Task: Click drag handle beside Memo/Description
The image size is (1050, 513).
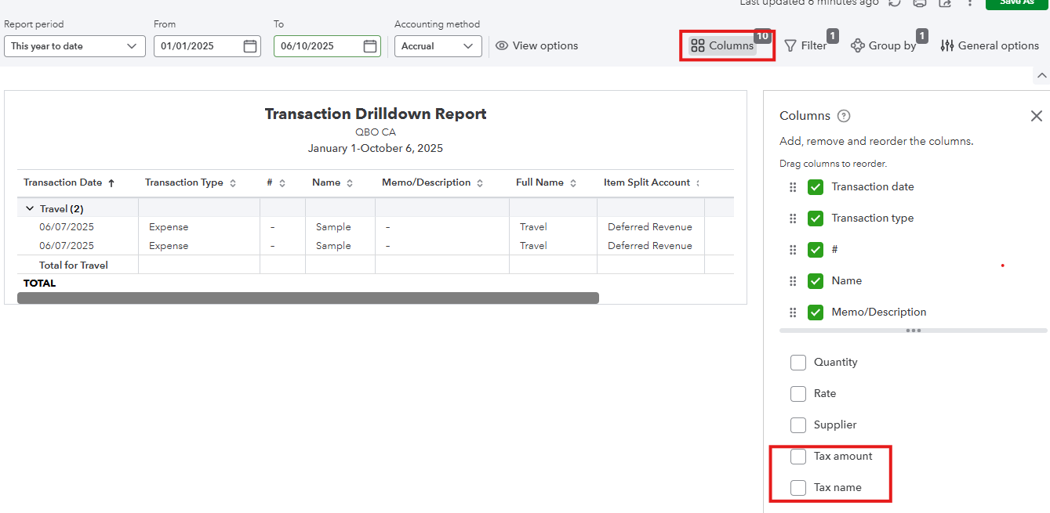Action: coord(793,312)
